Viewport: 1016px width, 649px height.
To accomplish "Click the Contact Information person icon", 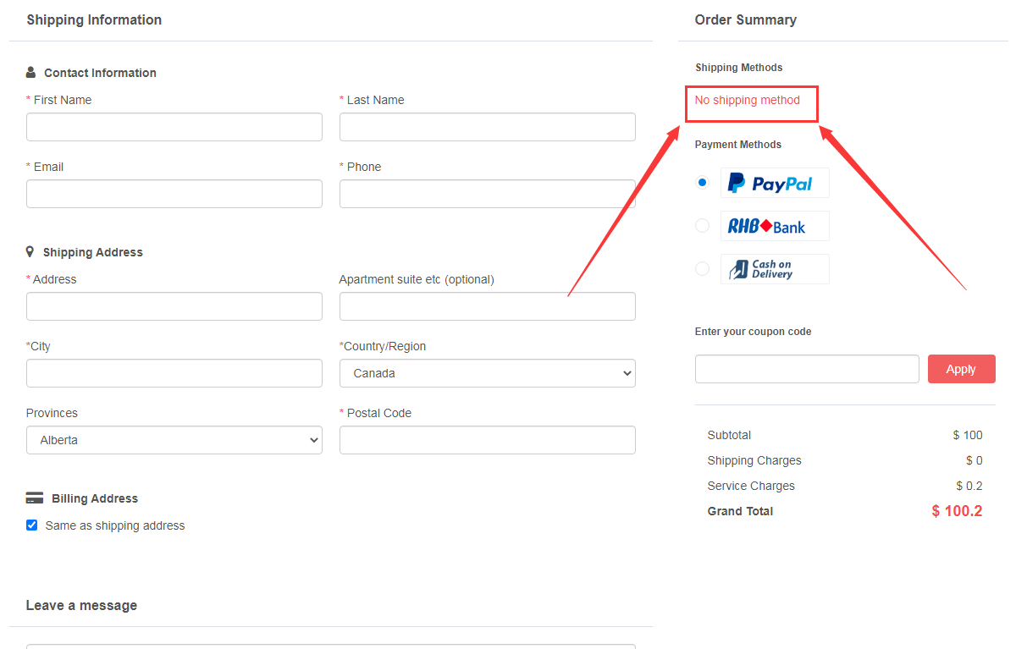I will click(31, 73).
